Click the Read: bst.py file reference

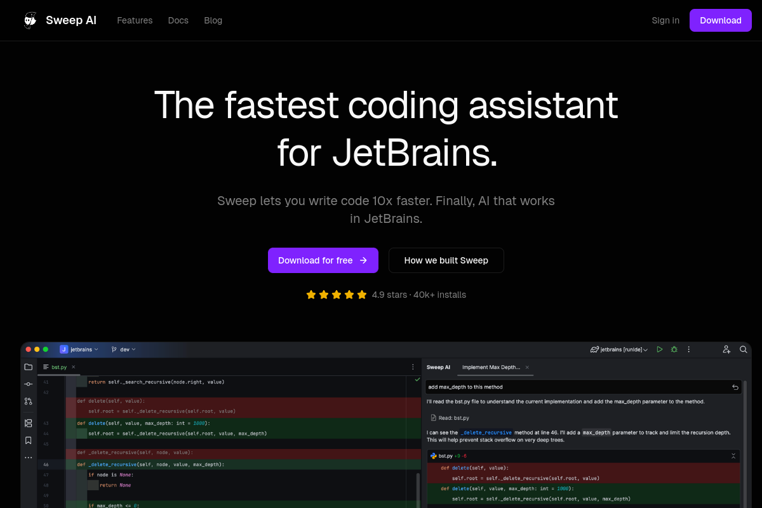coord(450,418)
